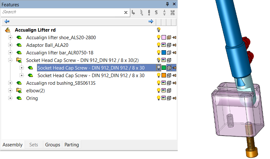The height and width of the screenshot is (159, 270).
Task: Click the pin icon on Adaptor Ball row
Action: coord(174,45)
